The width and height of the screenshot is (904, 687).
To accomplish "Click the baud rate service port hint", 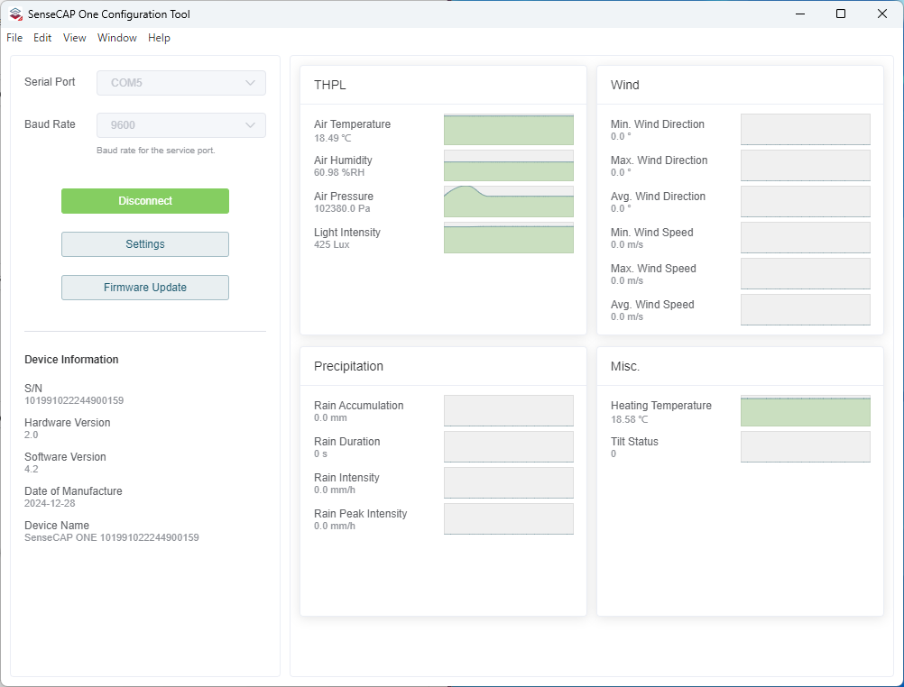I will 156,150.
